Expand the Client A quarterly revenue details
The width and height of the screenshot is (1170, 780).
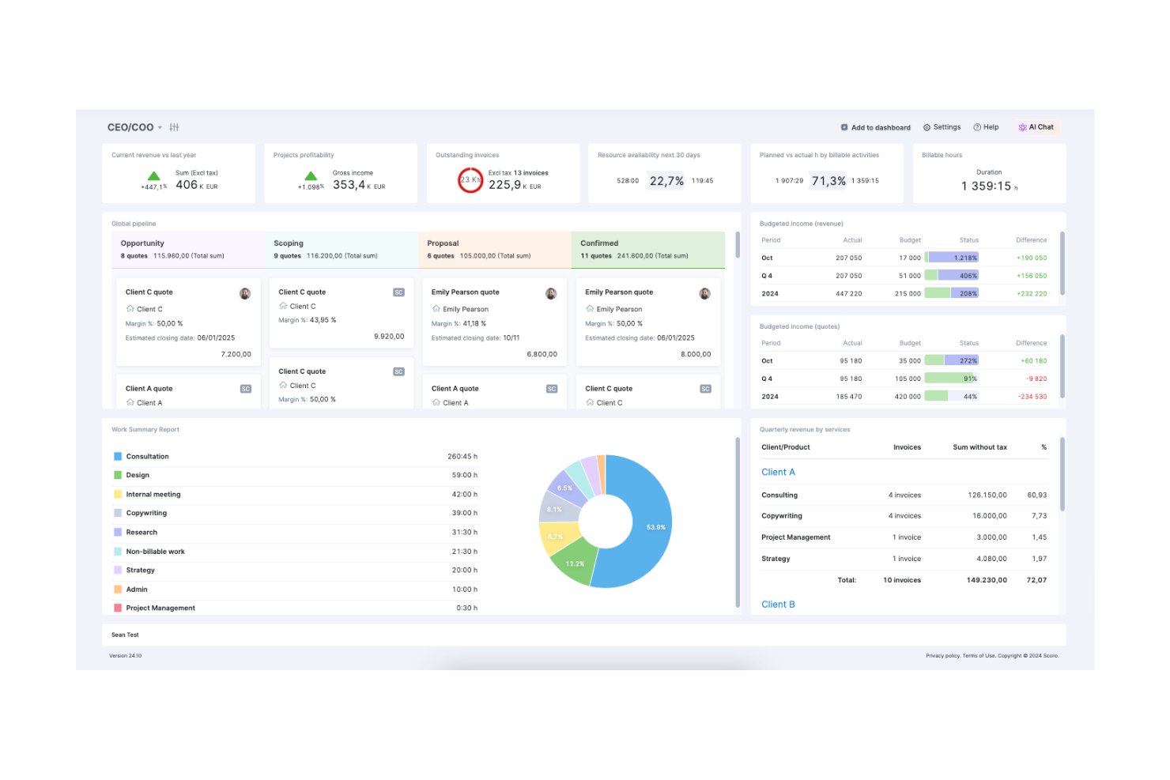click(778, 472)
